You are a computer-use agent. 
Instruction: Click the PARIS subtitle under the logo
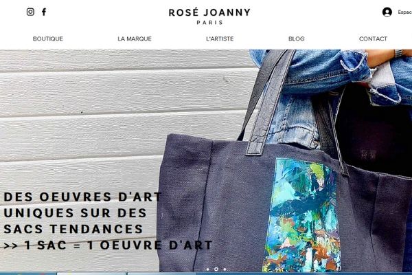(209, 23)
